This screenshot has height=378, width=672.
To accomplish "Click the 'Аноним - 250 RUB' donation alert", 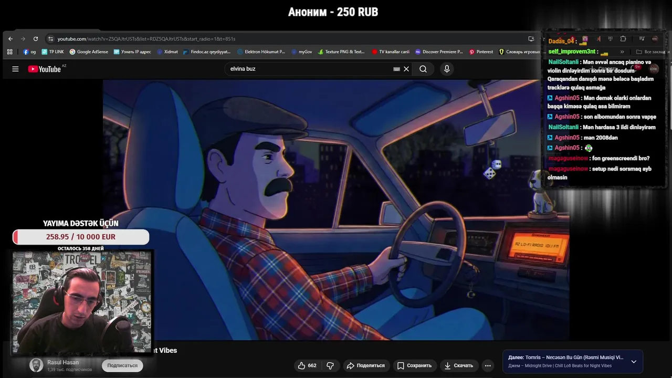I will 333,12.
